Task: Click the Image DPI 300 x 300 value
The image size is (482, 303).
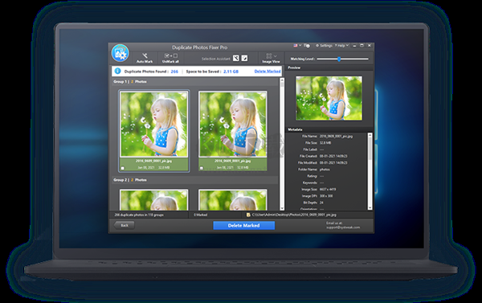Action: tap(326, 196)
